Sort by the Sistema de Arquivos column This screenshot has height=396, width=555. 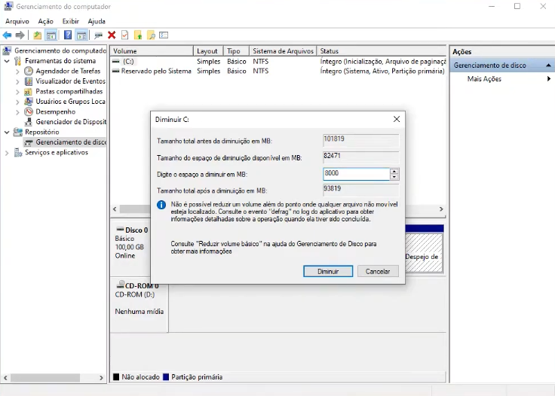(x=283, y=51)
